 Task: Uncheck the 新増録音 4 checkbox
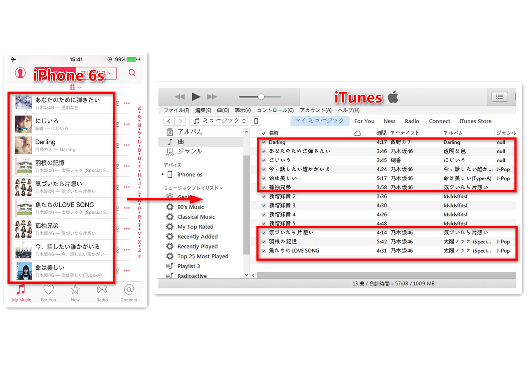point(263,214)
